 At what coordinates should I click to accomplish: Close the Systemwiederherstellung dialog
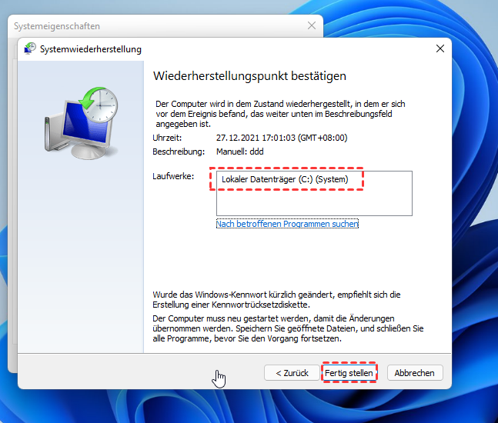click(x=440, y=48)
